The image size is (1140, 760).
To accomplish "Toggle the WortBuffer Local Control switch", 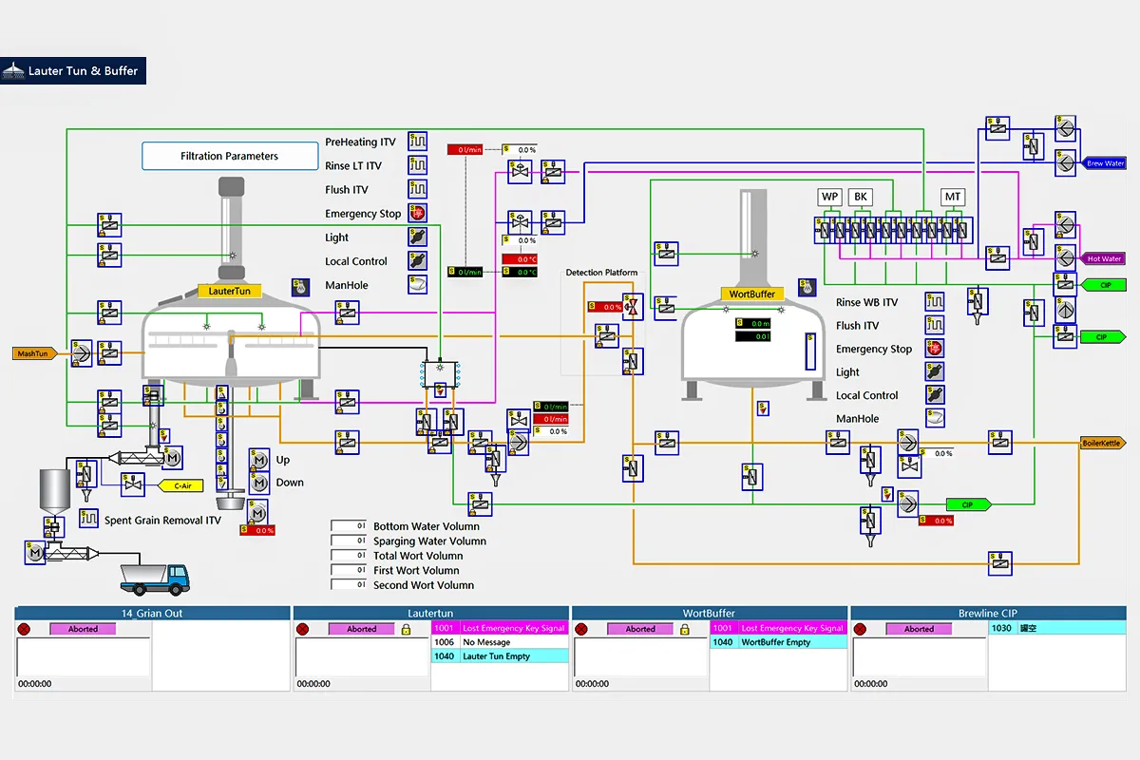I will [935, 395].
